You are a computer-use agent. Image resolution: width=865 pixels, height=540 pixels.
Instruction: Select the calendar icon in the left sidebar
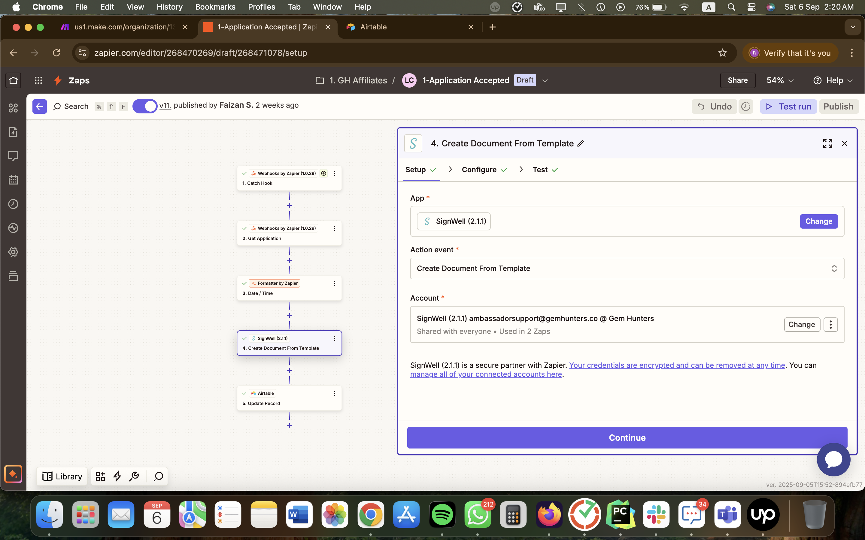(x=13, y=180)
